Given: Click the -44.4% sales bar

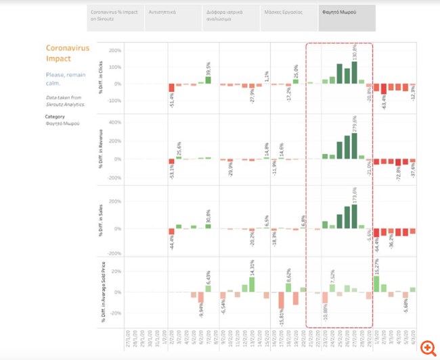Looking at the screenshot, I should [x=172, y=232].
